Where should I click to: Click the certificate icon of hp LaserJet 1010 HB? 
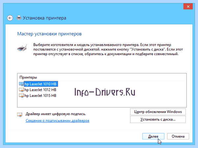(x=21, y=84)
